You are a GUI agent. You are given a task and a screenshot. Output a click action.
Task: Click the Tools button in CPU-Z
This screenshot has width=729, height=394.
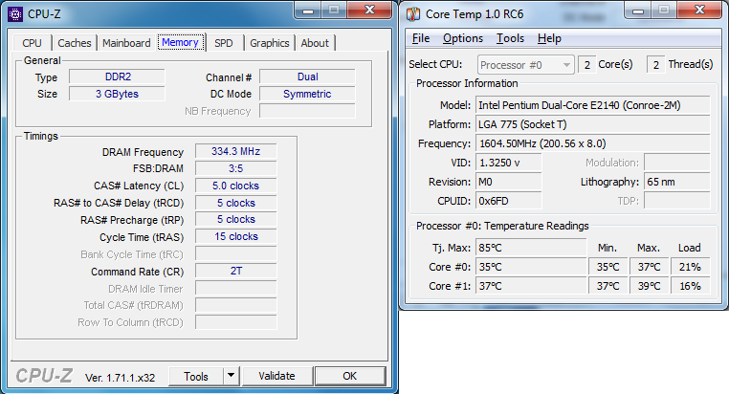(196, 377)
